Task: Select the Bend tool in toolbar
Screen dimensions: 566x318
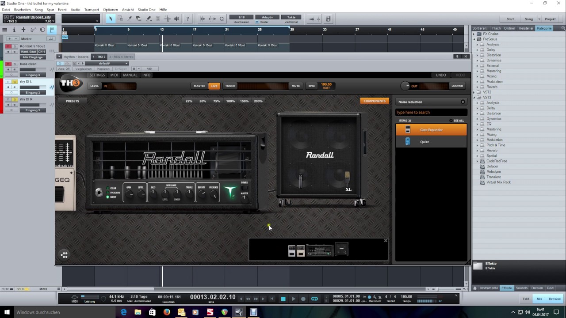Action: (x=167, y=19)
